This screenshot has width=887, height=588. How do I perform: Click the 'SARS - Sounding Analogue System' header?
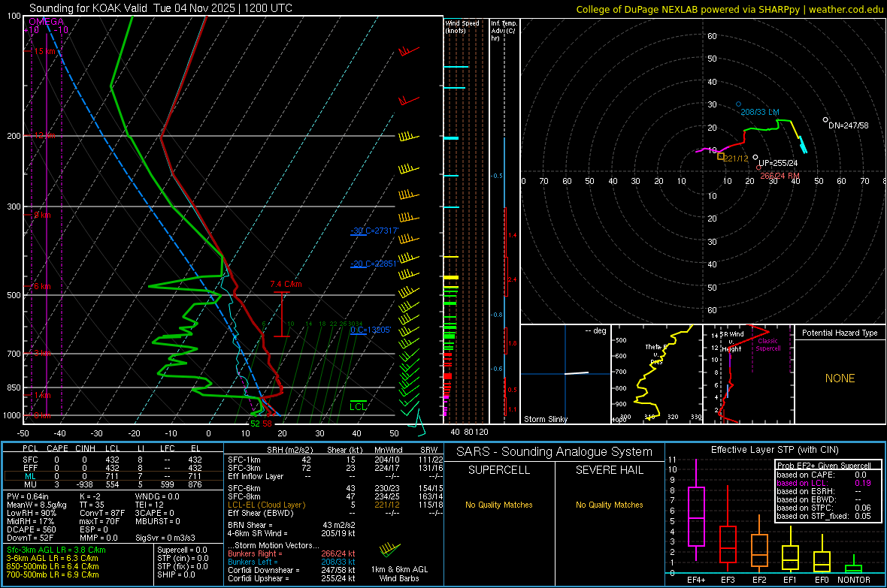click(555, 451)
